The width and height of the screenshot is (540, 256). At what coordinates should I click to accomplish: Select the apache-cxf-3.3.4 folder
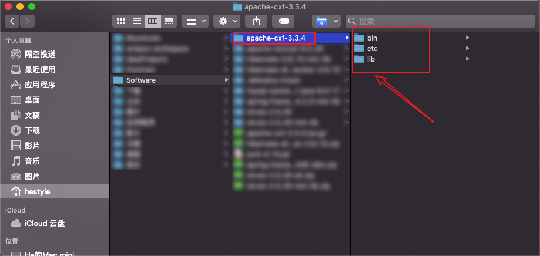(x=290, y=38)
